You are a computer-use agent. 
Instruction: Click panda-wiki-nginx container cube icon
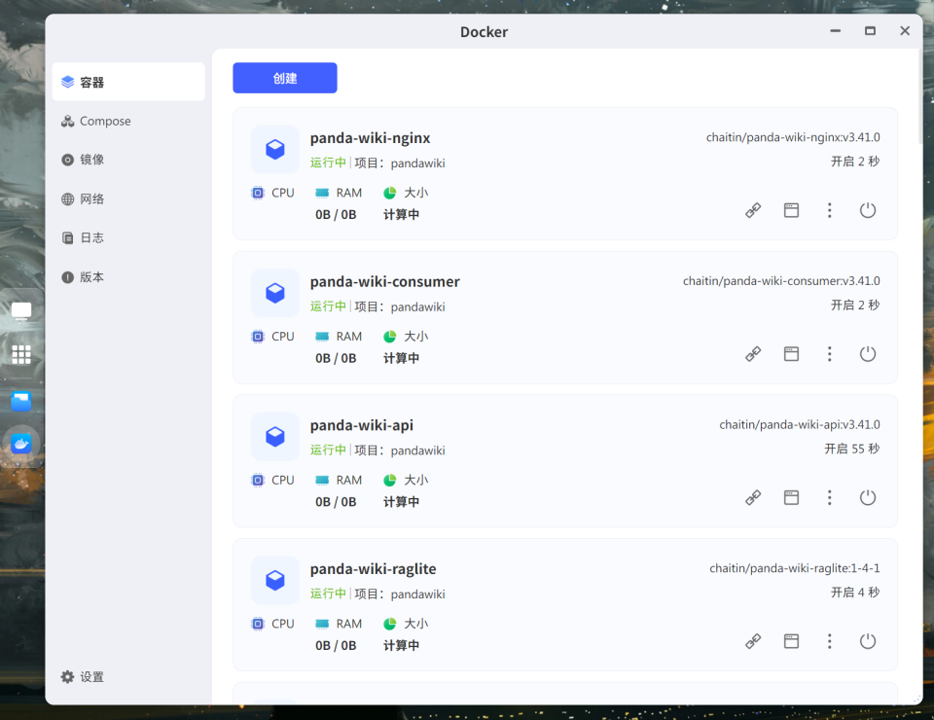click(x=275, y=149)
